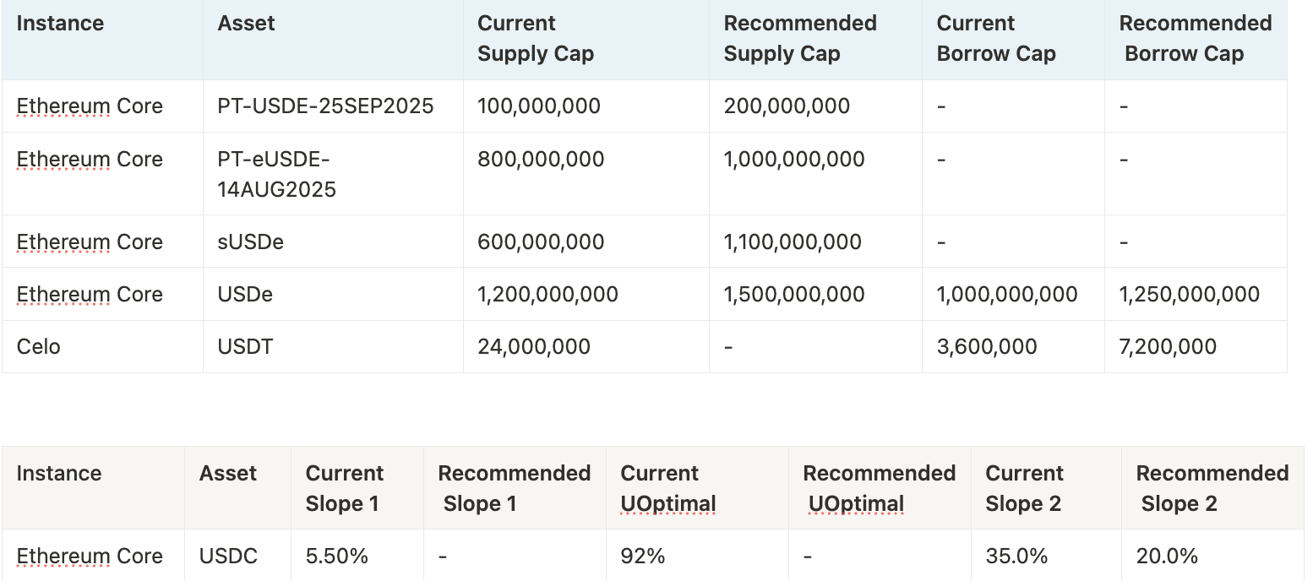Viewport: 1313px width, 581px height.
Task: Click the Recommended Borrow Cap header
Action: point(1195,39)
